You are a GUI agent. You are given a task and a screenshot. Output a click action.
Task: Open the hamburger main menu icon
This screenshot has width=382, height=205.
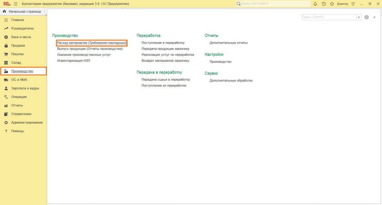click(16, 4)
